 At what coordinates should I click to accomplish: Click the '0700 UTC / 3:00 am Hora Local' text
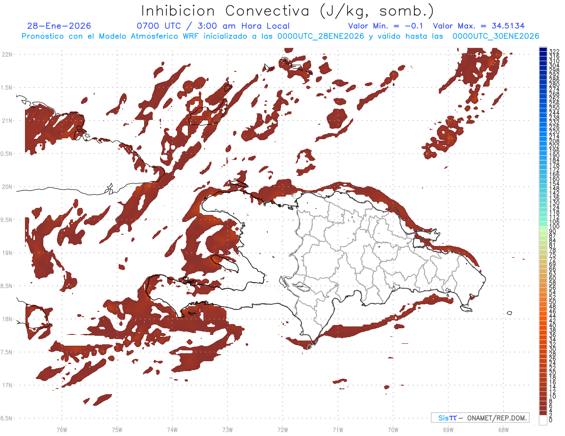point(213,26)
